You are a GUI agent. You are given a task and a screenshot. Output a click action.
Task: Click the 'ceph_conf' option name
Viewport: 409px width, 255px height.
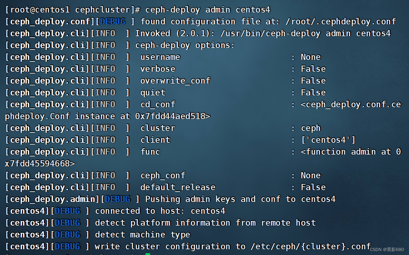[163, 175]
